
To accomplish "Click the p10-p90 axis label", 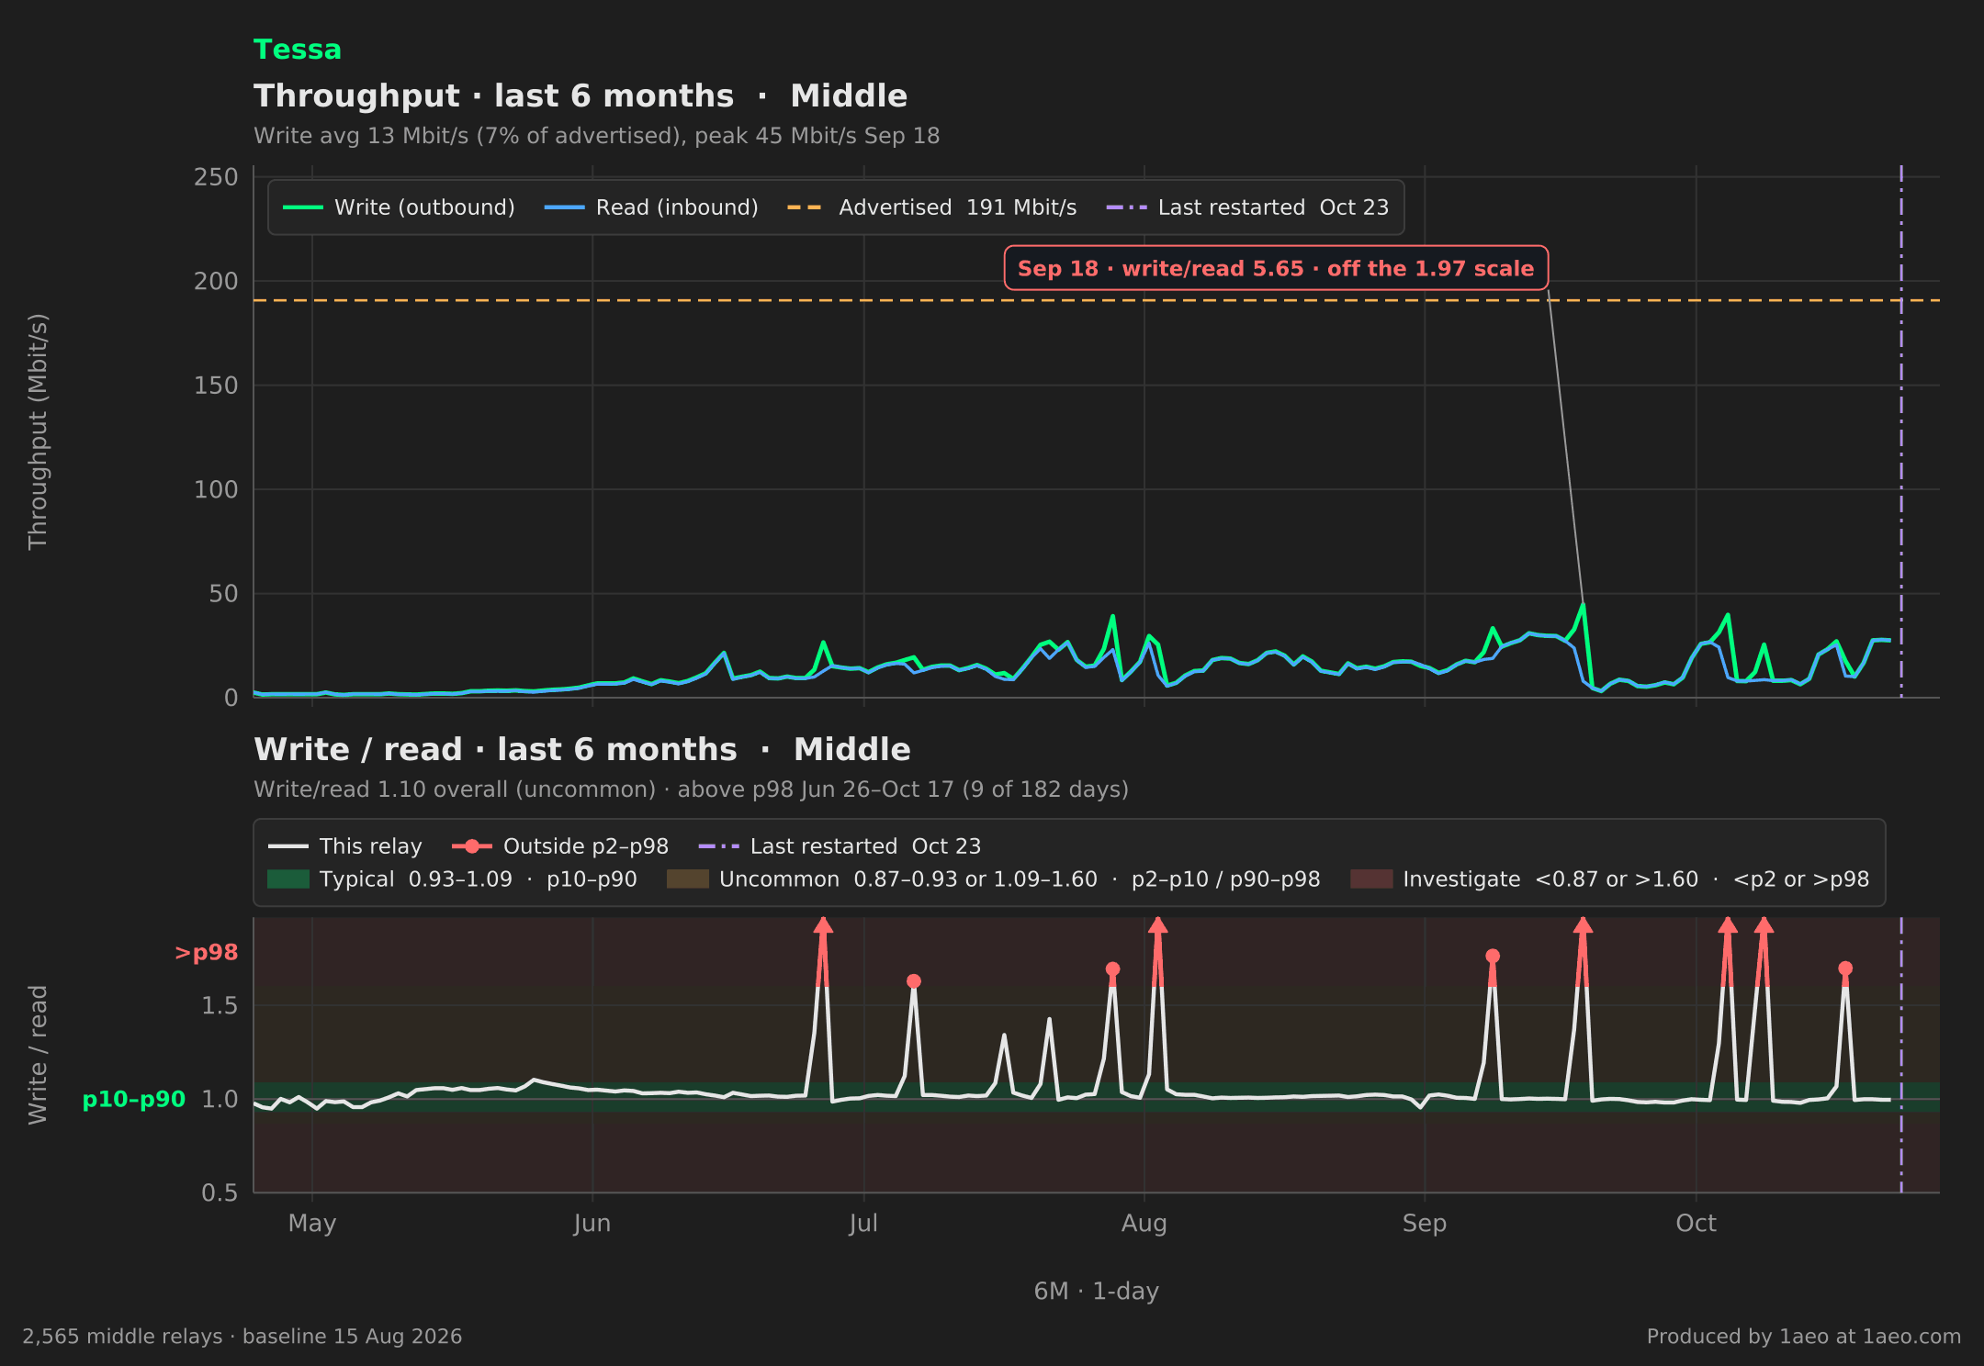I will (134, 1100).
